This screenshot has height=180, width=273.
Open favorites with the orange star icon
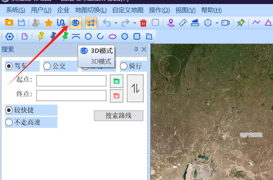pyautogui.click(x=49, y=23)
